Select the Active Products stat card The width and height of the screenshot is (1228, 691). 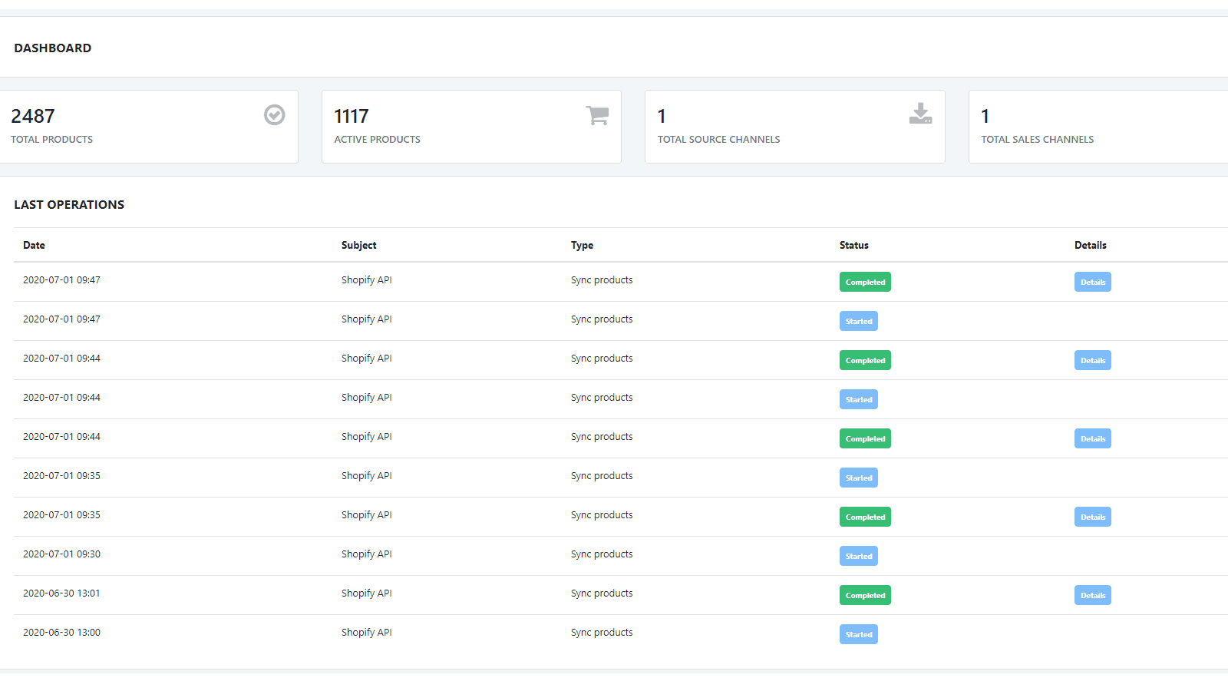[471, 126]
